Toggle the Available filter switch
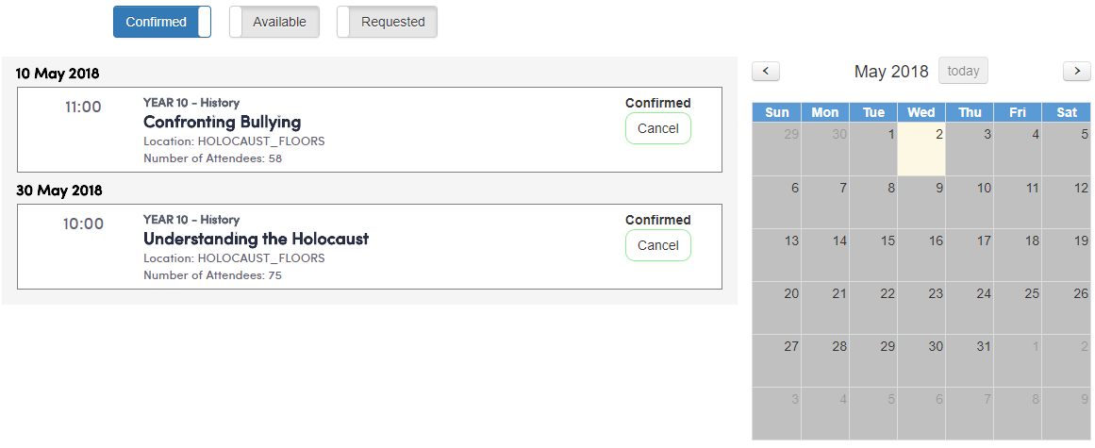The width and height of the screenshot is (1095, 448). click(x=274, y=22)
